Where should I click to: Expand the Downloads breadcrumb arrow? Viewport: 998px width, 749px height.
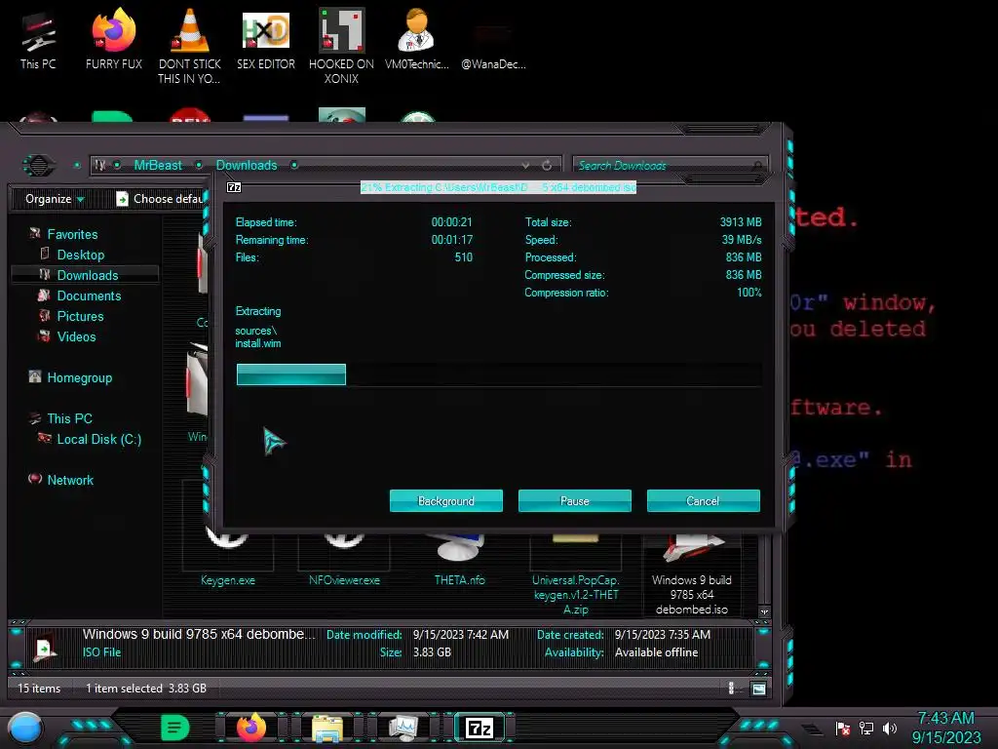click(x=294, y=165)
